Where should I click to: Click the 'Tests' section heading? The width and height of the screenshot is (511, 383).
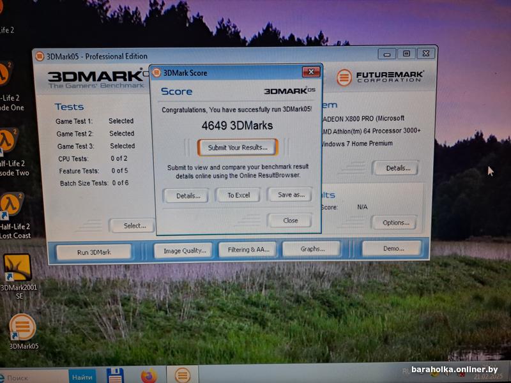pos(69,107)
